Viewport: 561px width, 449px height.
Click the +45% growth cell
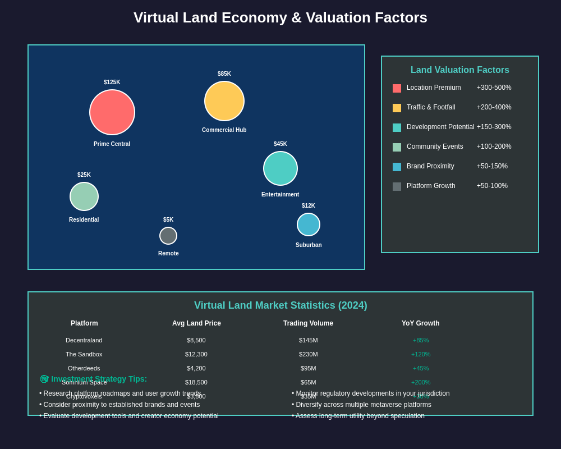[421, 368]
